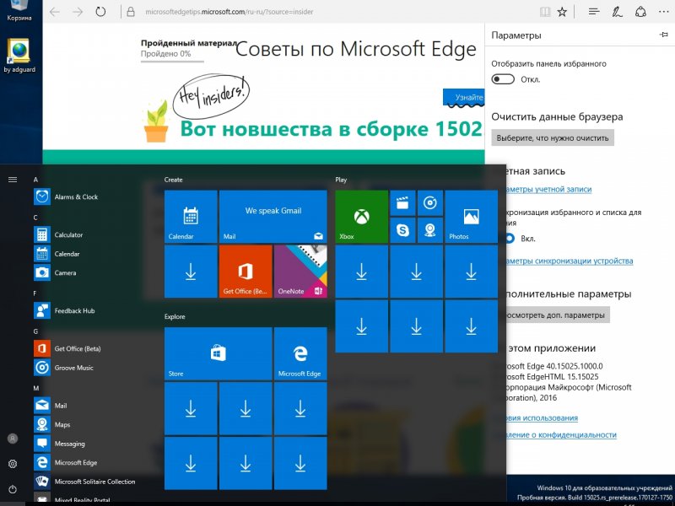Click the Play tile group title
The image size is (675, 506).
click(341, 180)
